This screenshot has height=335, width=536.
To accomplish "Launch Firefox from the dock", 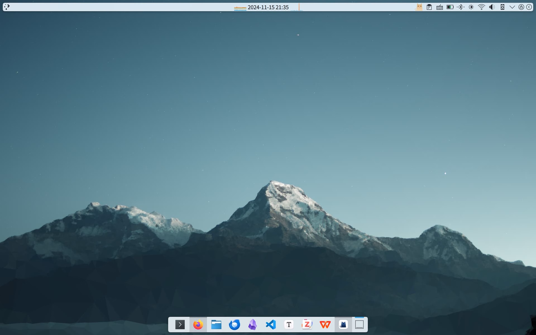I will pos(198,325).
